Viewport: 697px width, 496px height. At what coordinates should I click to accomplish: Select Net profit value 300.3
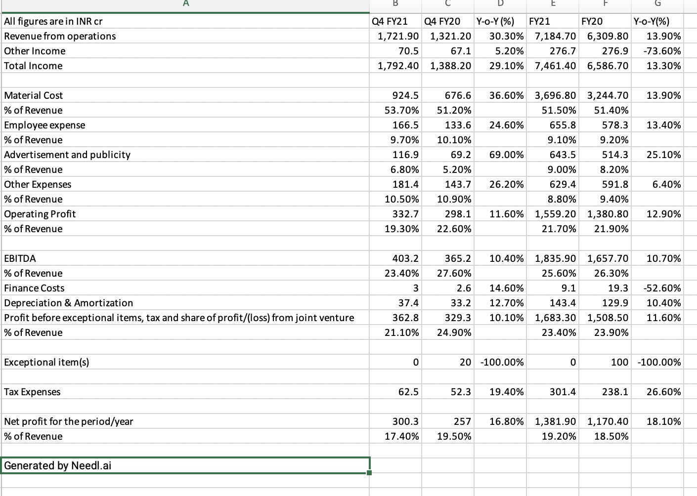395,421
